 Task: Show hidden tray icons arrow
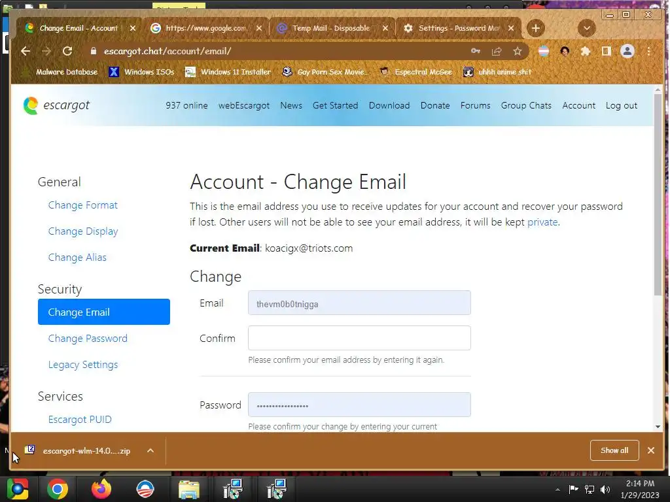click(557, 490)
